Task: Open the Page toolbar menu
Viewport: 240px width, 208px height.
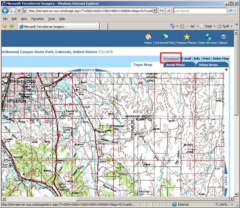Action: tap(207, 26)
